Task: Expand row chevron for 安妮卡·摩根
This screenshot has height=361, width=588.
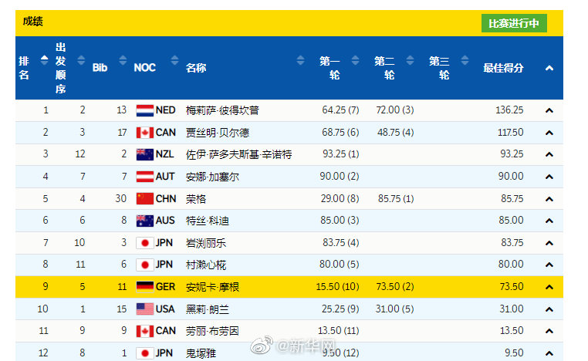Action: tap(549, 287)
